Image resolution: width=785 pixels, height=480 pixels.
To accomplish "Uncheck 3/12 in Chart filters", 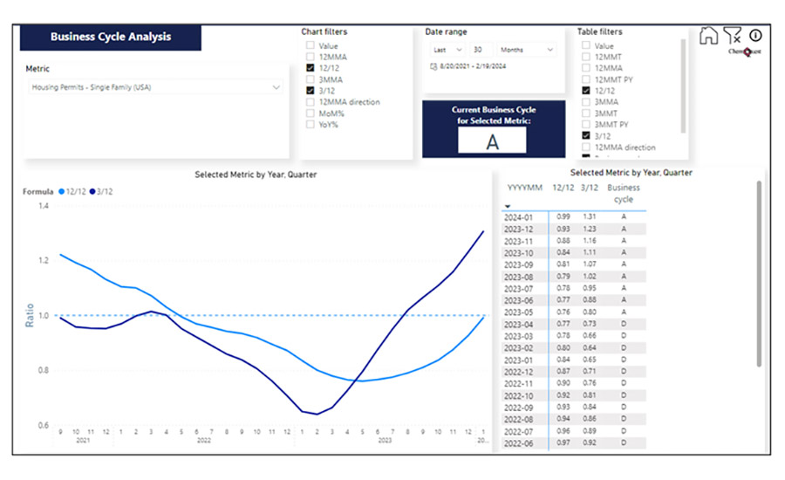I will tap(311, 90).
